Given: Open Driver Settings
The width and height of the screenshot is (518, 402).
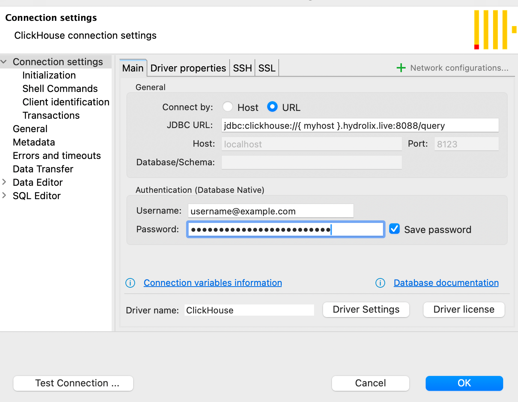Looking at the screenshot, I should click(x=366, y=310).
